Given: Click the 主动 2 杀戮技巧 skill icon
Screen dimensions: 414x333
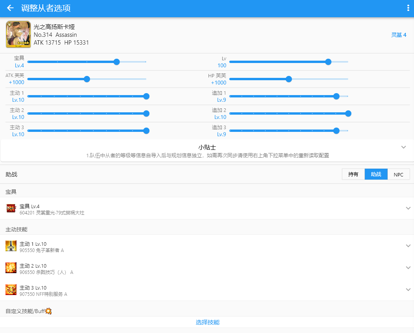Looking at the screenshot, I should (11, 268).
